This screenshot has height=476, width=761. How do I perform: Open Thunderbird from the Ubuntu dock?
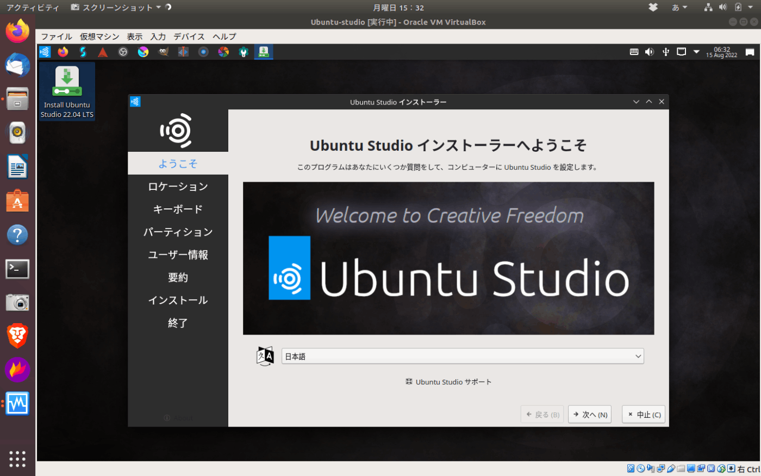[x=17, y=65]
